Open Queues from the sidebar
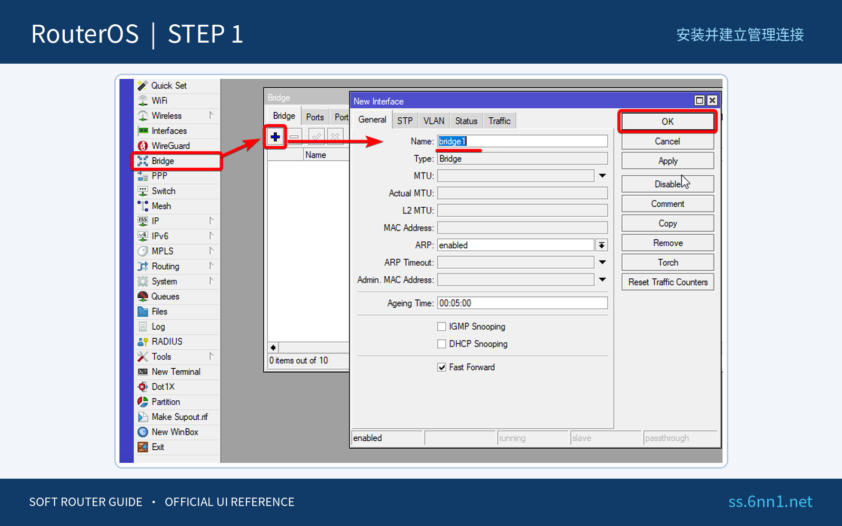Screen dimensions: 842x526 tap(177, 297)
